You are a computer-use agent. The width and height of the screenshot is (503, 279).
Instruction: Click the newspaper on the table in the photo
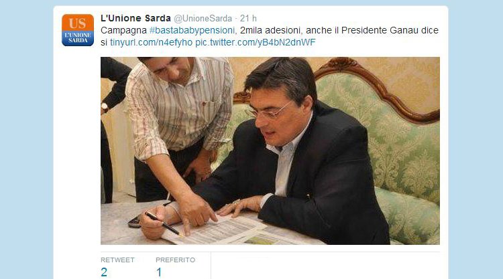coord(225,230)
